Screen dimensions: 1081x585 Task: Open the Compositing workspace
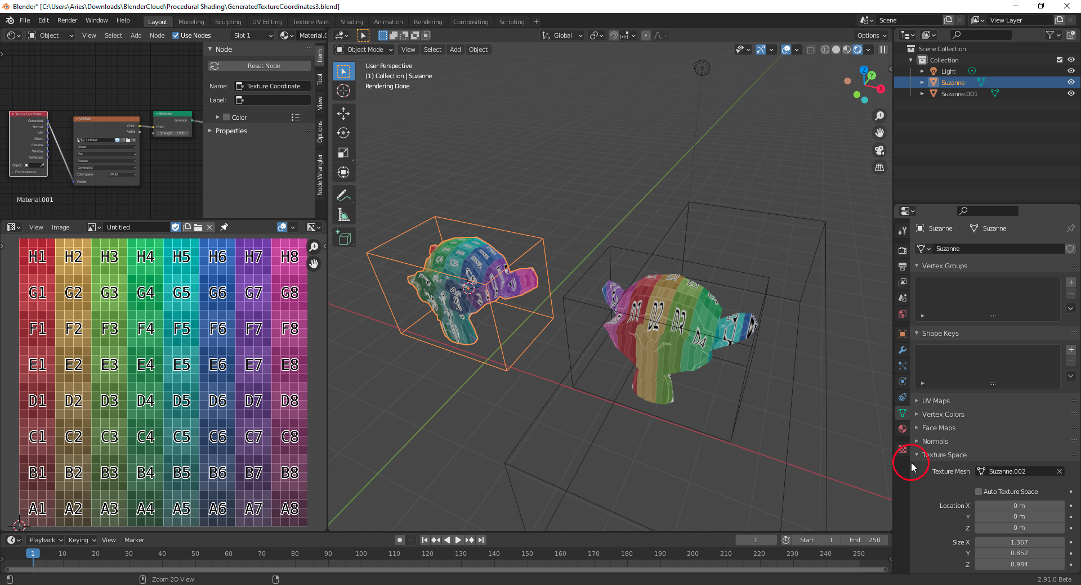point(471,21)
